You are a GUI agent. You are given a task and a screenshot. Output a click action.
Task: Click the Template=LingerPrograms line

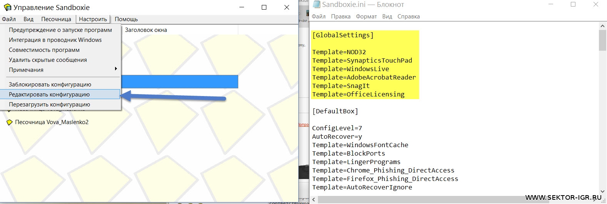tap(356, 162)
